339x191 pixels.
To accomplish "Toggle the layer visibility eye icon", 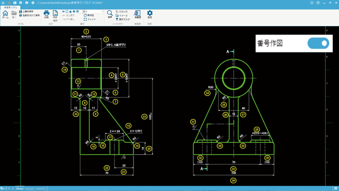I will point(64,12).
